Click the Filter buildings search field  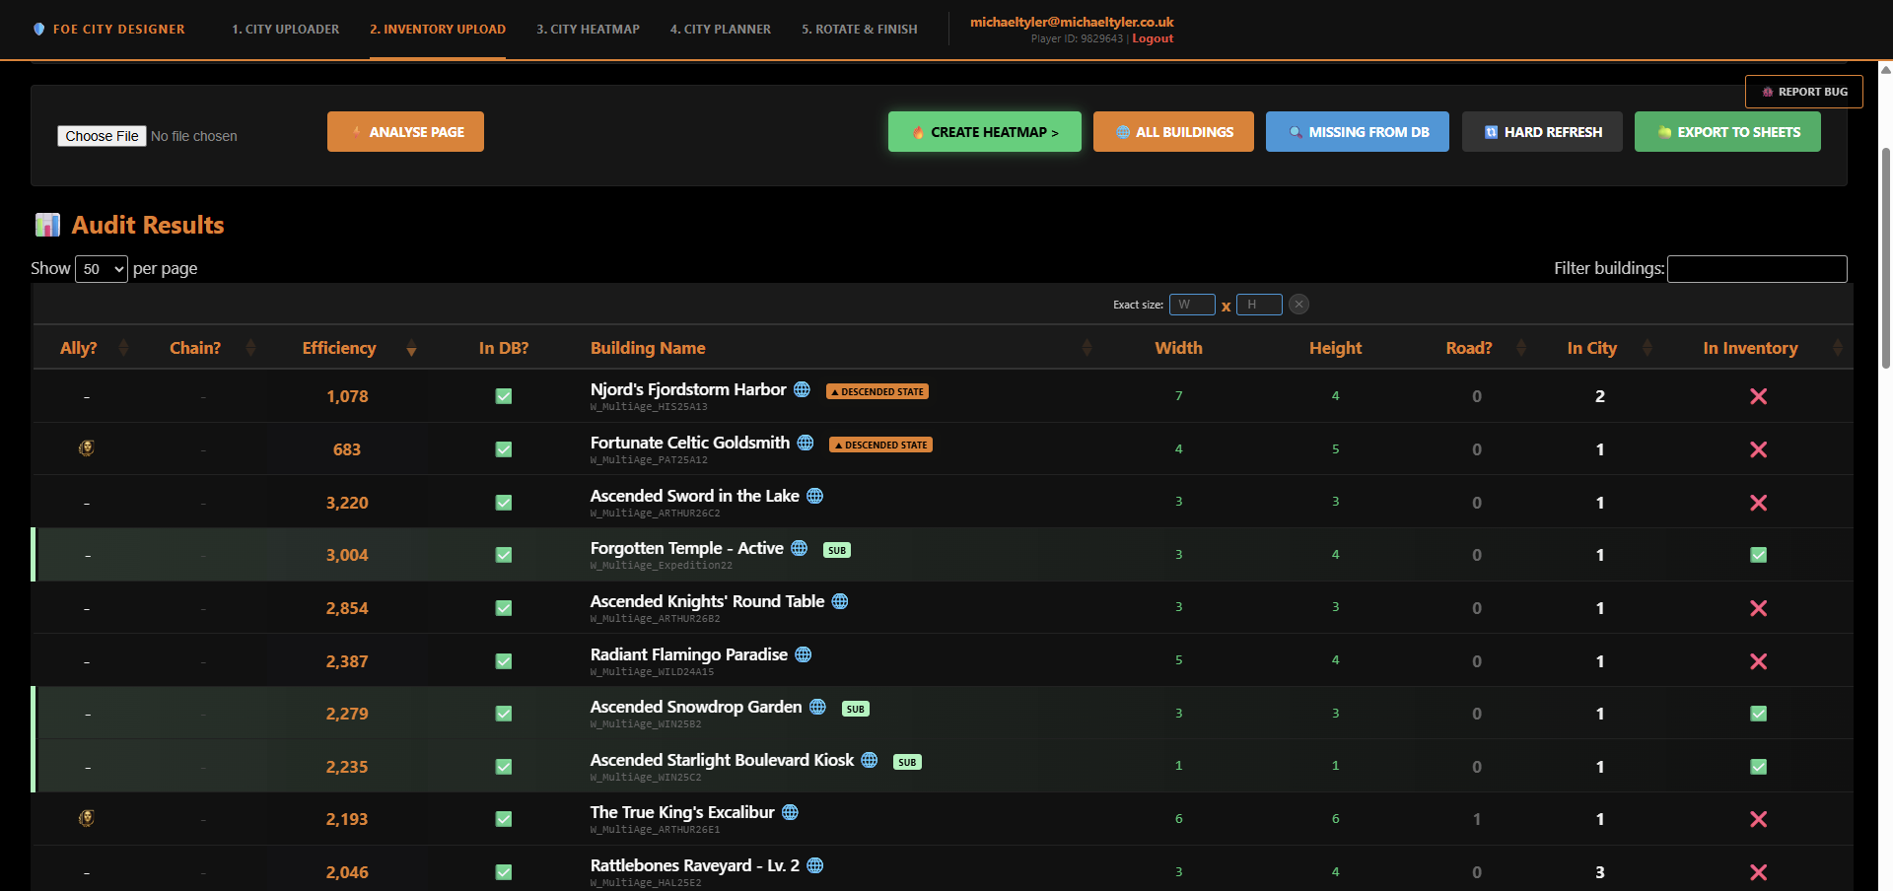1757,269
